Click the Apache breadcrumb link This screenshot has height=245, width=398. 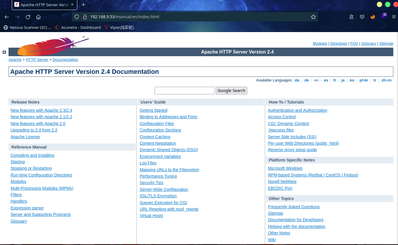click(15, 59)
